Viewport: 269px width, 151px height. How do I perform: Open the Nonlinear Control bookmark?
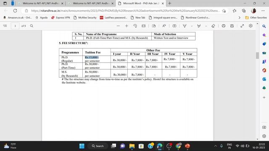pyautogui.click(x=195, y=18)
